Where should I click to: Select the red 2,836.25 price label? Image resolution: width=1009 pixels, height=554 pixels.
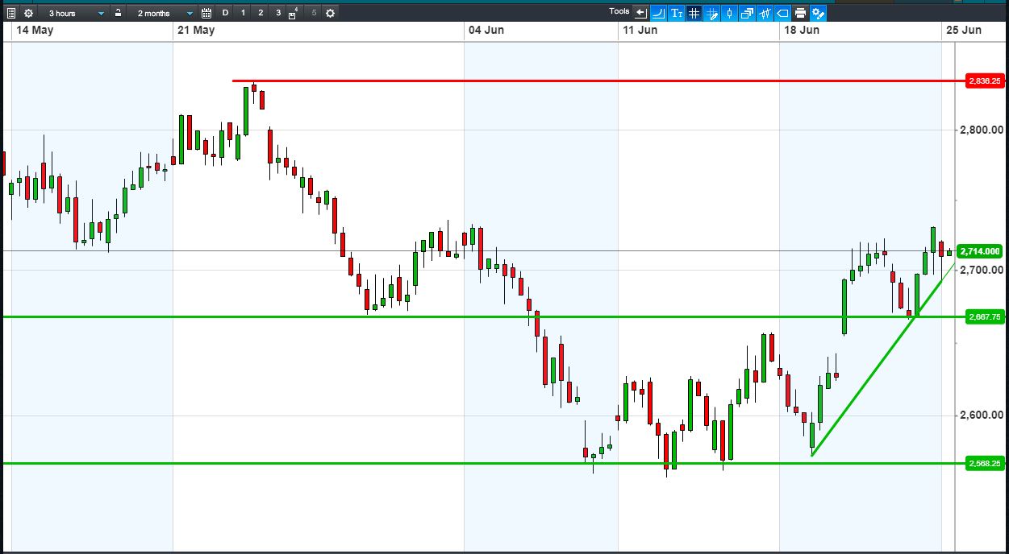click(985, 81)
